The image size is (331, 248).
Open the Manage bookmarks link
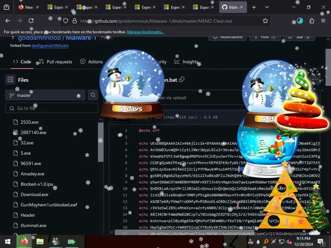tap(145, 32)
